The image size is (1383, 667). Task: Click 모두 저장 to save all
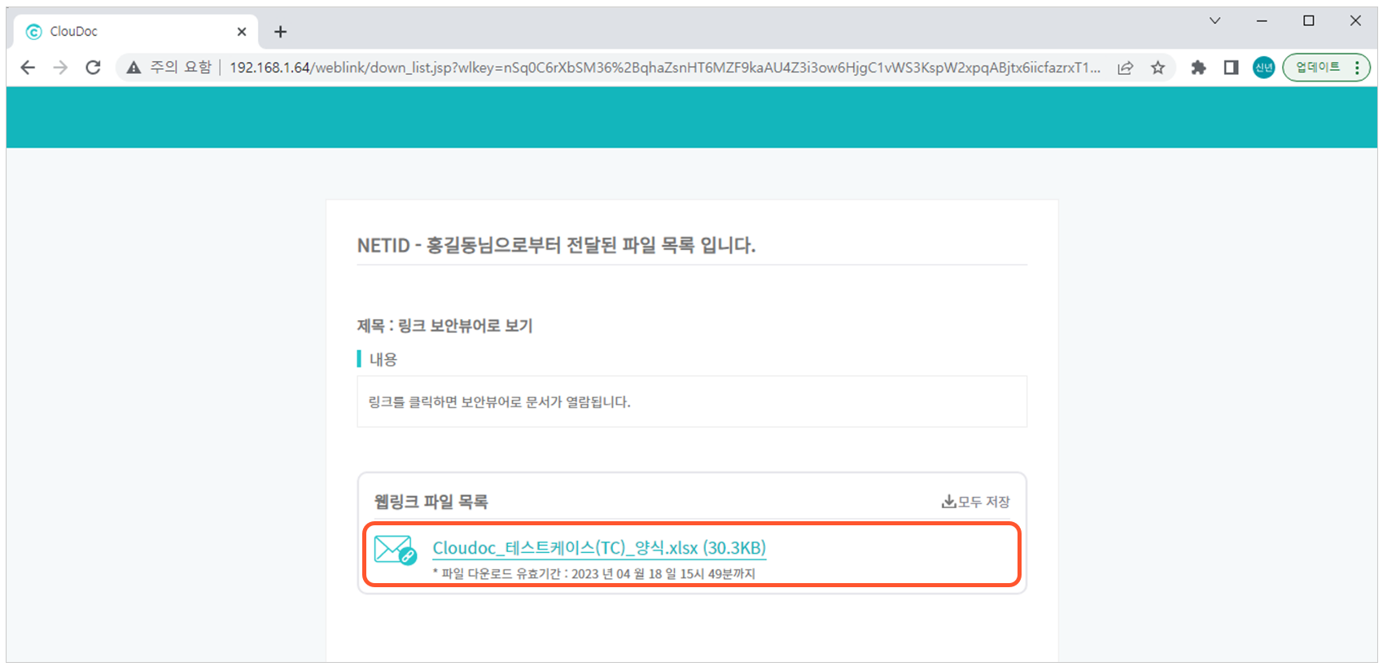click(x=975, y=502)
